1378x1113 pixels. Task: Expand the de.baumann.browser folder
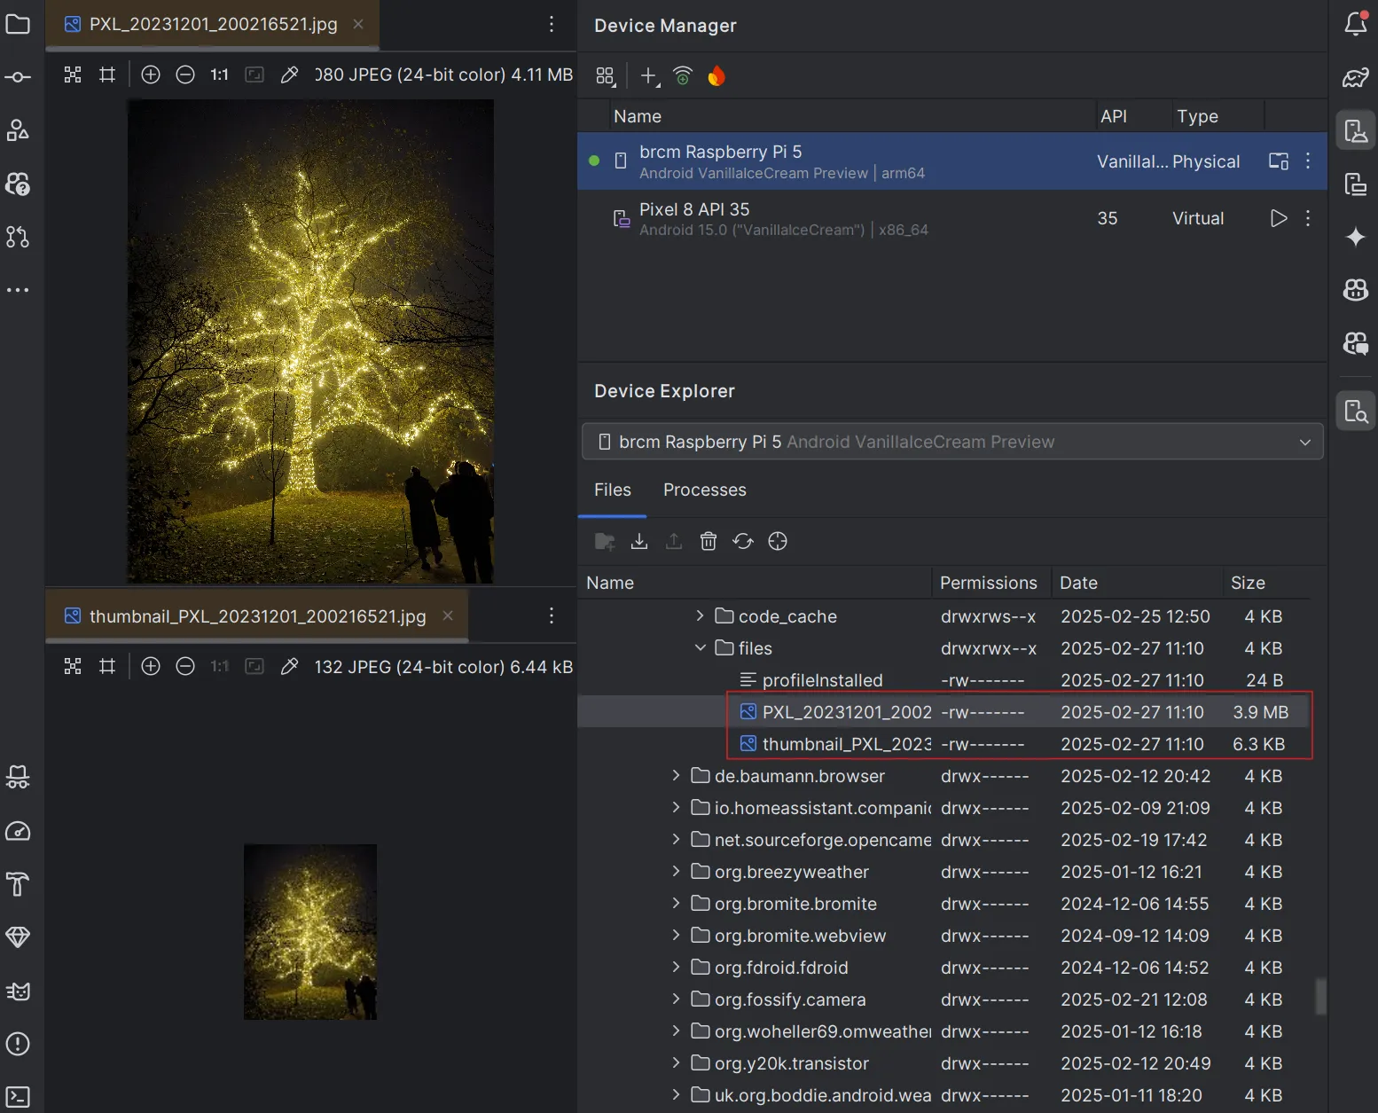point(676,775)
